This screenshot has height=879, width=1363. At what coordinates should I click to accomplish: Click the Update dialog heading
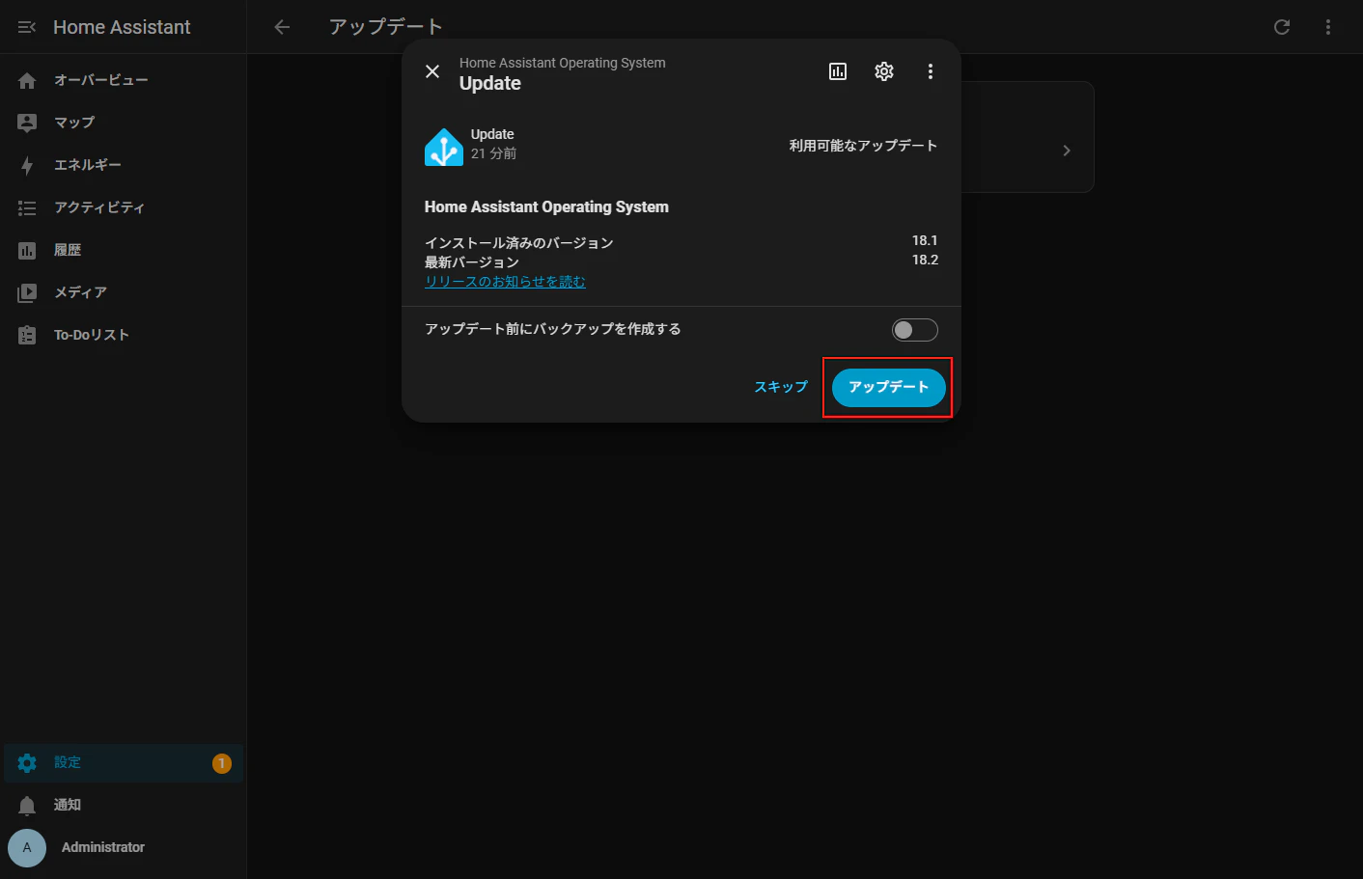tap(490, 84)
